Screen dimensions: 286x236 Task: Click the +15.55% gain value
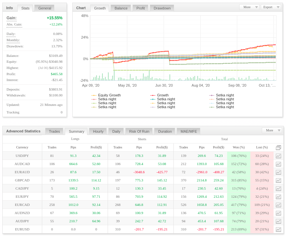point(55,18)
